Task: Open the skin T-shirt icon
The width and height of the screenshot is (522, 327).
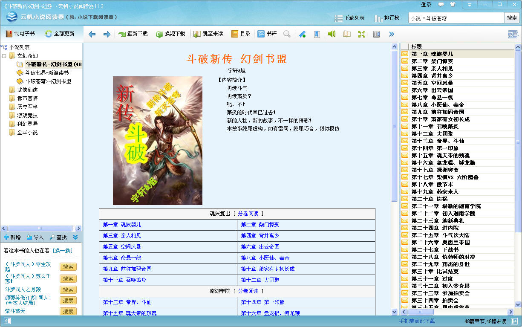Action: click(453, 4)
